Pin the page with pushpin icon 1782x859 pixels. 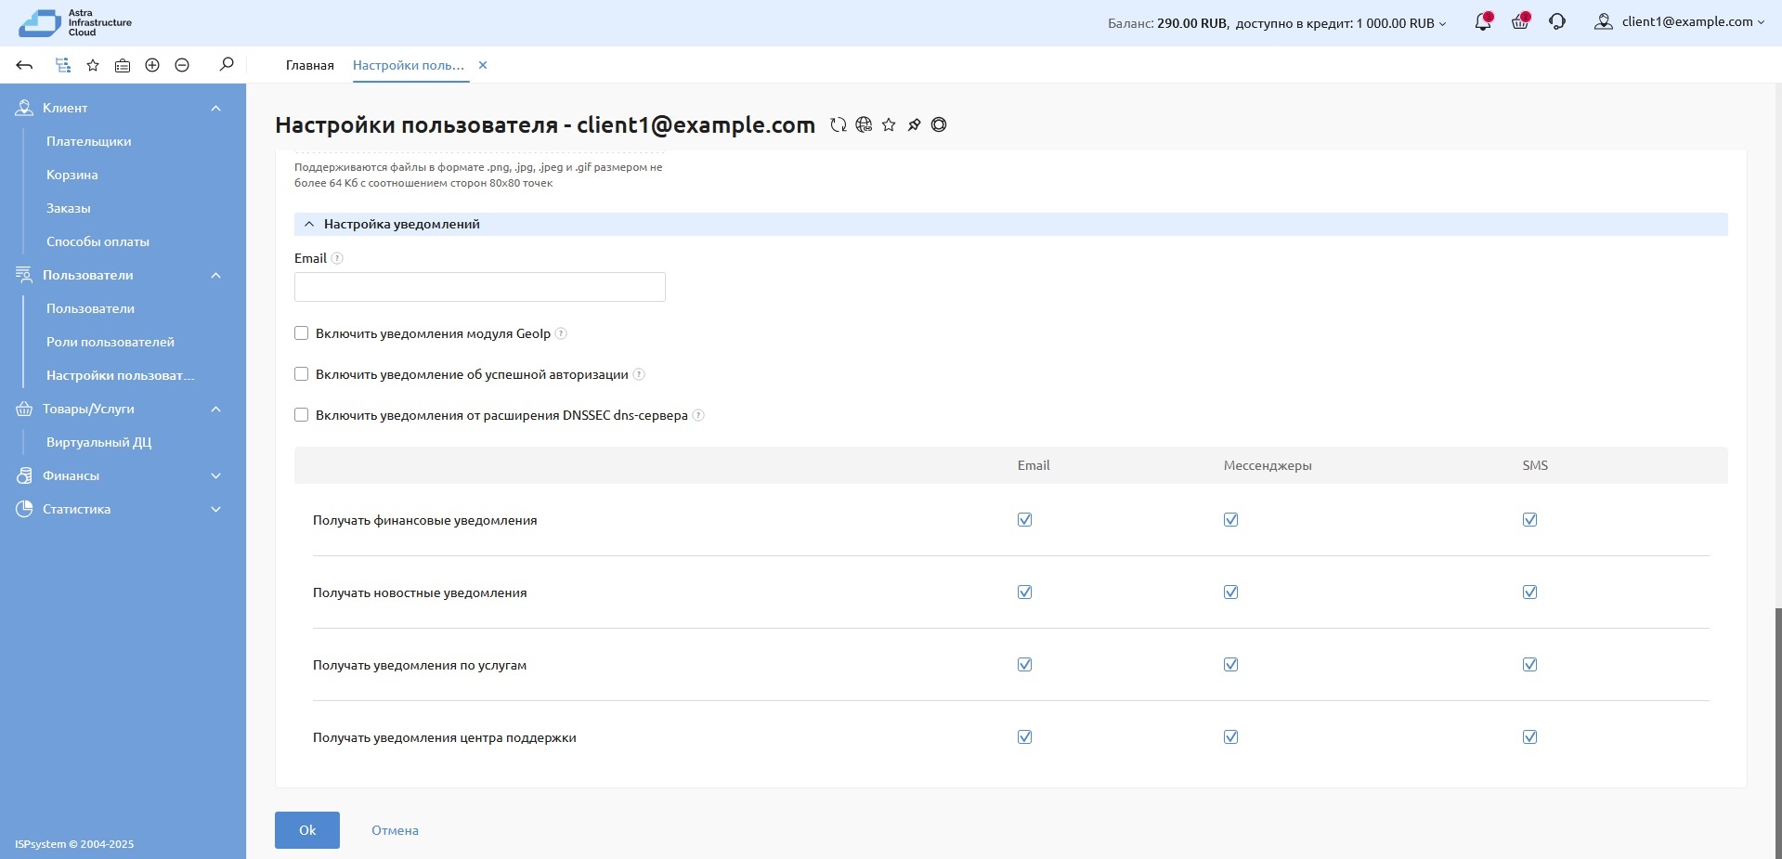coord(914,124)
